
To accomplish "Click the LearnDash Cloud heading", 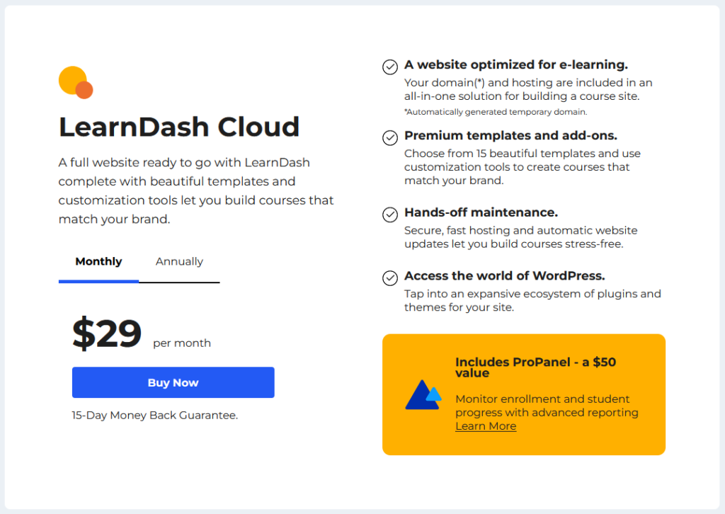I will point(179,127).
